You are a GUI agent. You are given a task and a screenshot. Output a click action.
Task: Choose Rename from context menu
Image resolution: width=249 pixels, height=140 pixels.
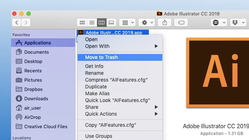pyautogui.click(x=120, y=73)
